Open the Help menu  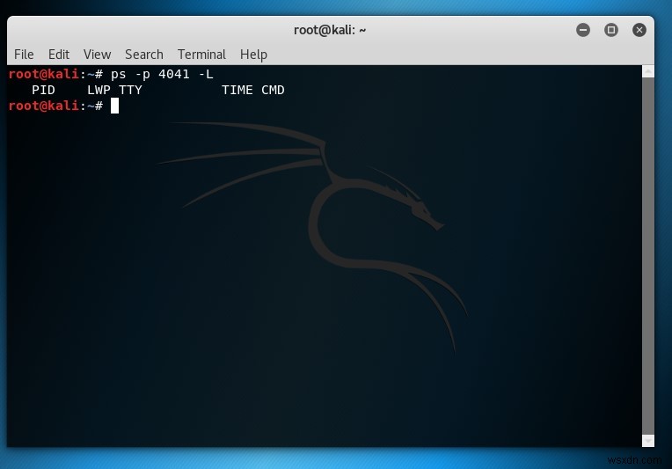[253, 55]
